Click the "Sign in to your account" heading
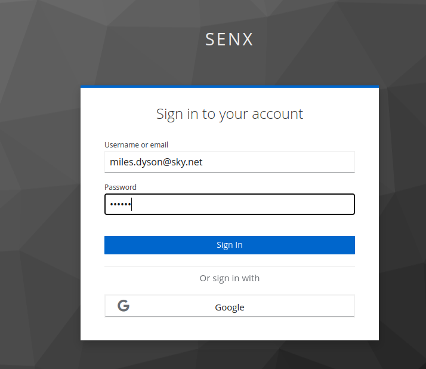Image resolution: width=426 pixels, height=369 pixels. coord(230,113)
